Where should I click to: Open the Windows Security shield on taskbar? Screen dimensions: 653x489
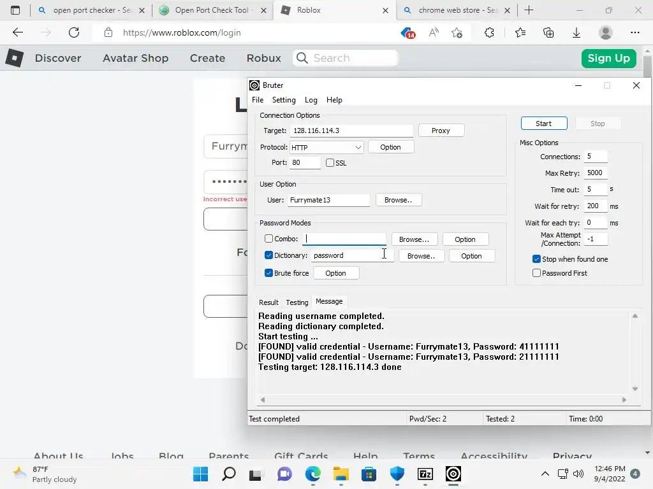(397, 474)
